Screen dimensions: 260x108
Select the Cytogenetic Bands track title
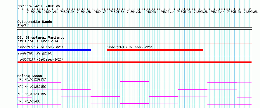[35, 22]
